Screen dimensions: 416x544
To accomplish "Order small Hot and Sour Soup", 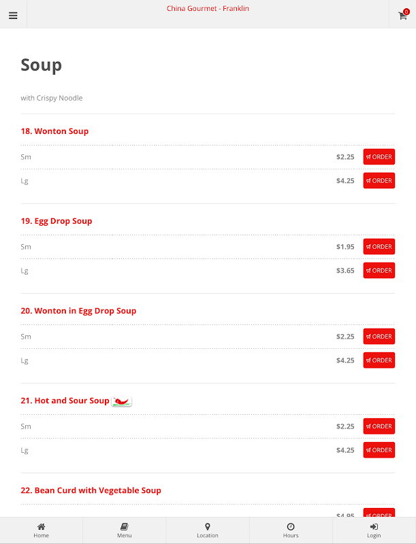I will click(x=379, y=426).
